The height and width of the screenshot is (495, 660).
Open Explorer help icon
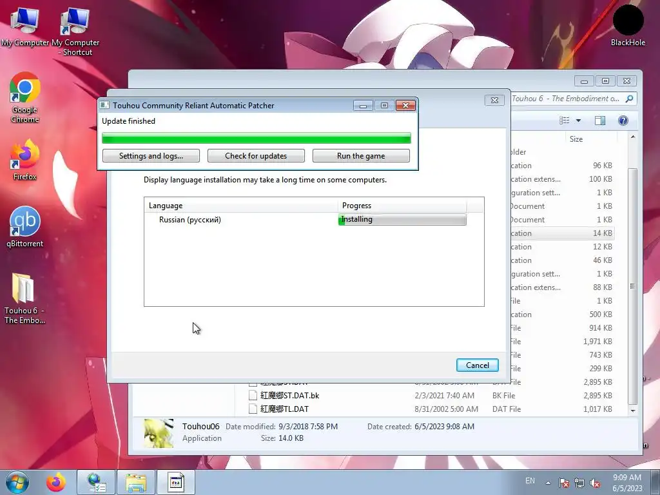(623, 121)
